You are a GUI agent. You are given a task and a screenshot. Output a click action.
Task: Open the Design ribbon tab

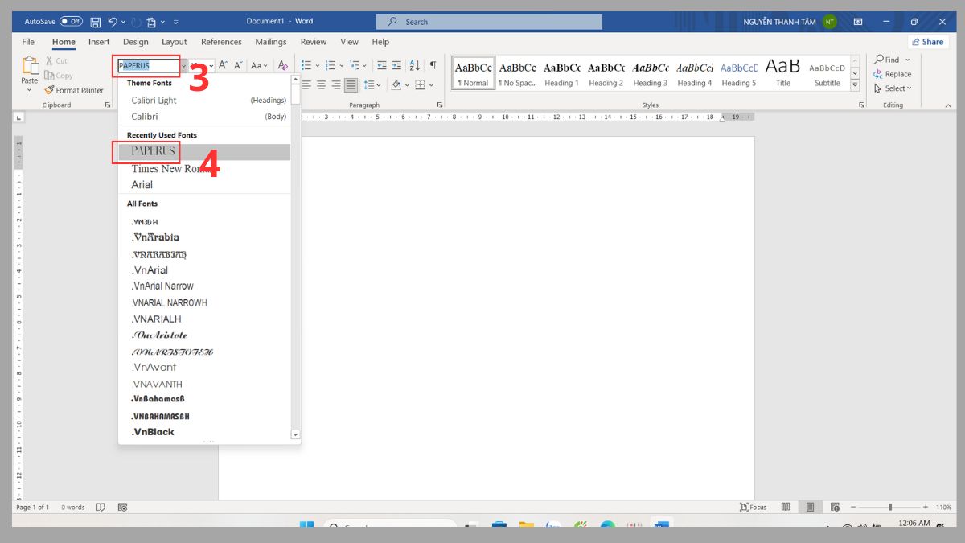coord(135,42)
